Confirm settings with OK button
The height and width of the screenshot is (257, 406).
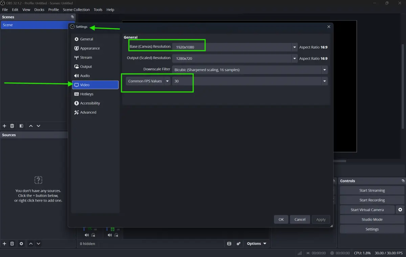281,219
